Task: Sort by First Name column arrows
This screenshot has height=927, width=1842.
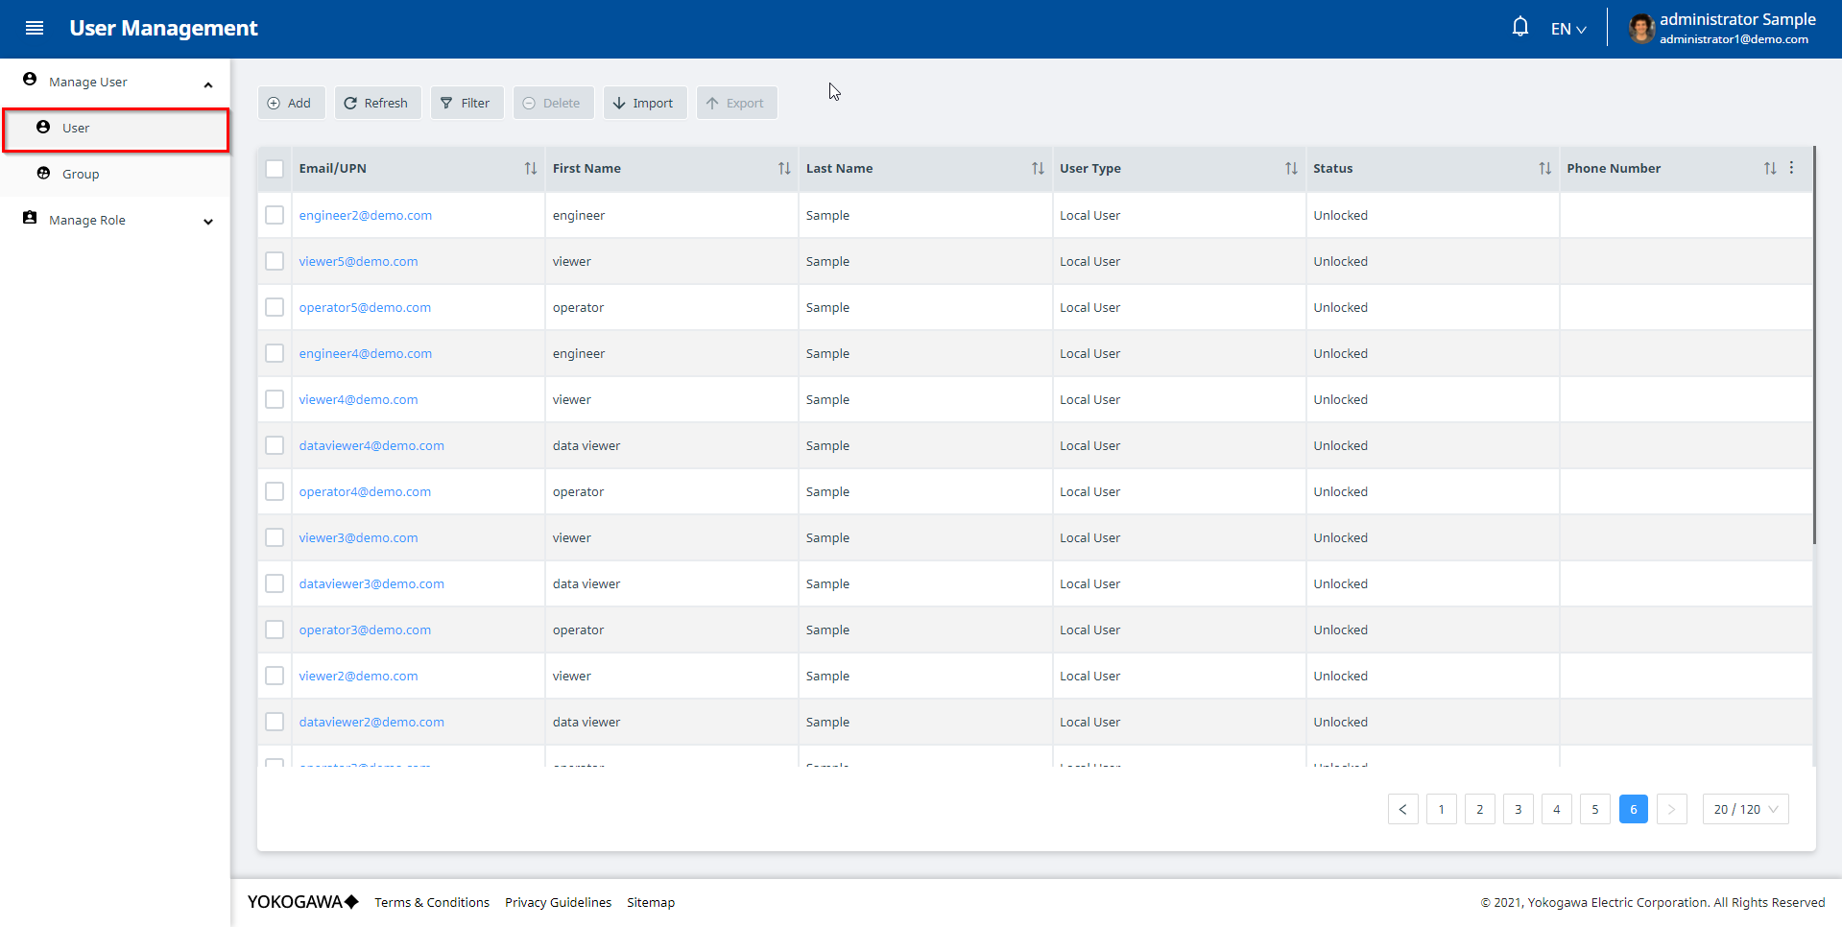Action: pos(784,168)
